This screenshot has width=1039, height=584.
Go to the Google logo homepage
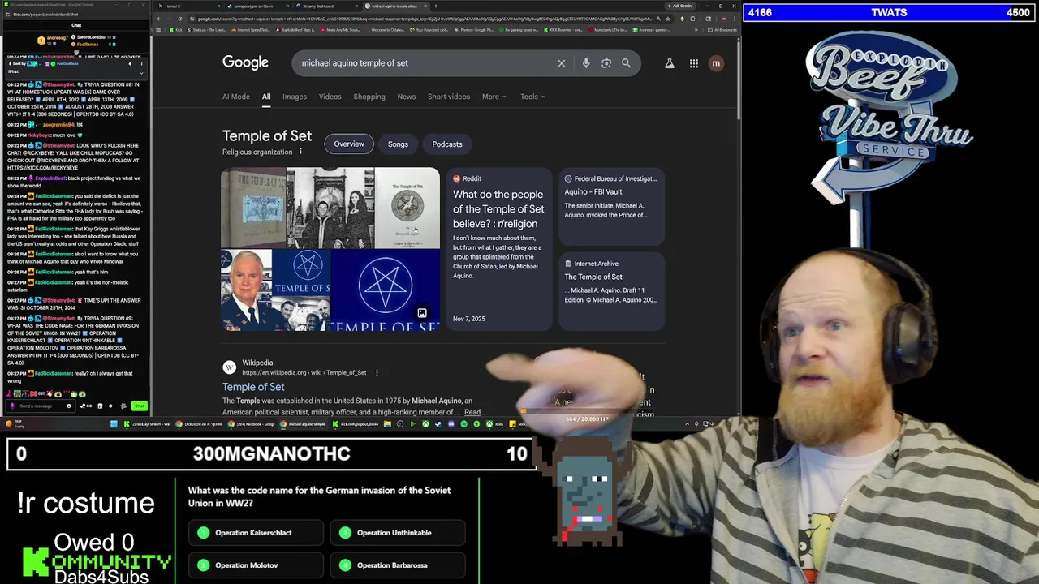[245, 62]
